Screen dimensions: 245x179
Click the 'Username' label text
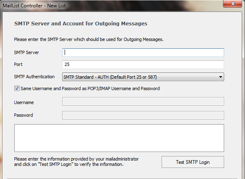click(24, 102)
